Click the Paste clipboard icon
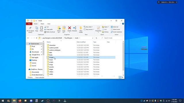 (x=41, y=29)
